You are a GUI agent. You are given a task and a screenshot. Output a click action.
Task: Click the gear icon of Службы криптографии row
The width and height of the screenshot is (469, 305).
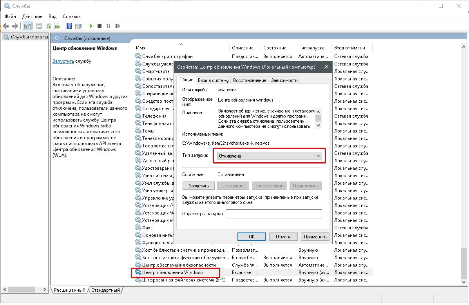click(138, 56)
